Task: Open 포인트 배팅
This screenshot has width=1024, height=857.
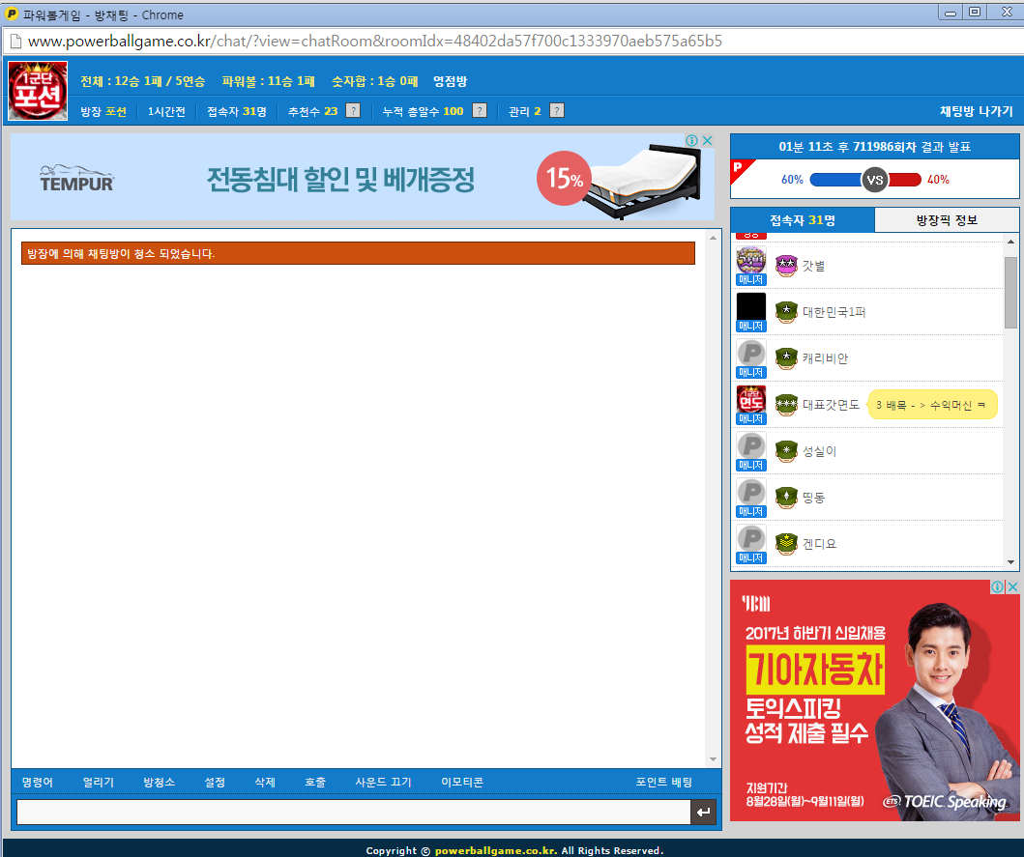Action: tap(663, 782)
